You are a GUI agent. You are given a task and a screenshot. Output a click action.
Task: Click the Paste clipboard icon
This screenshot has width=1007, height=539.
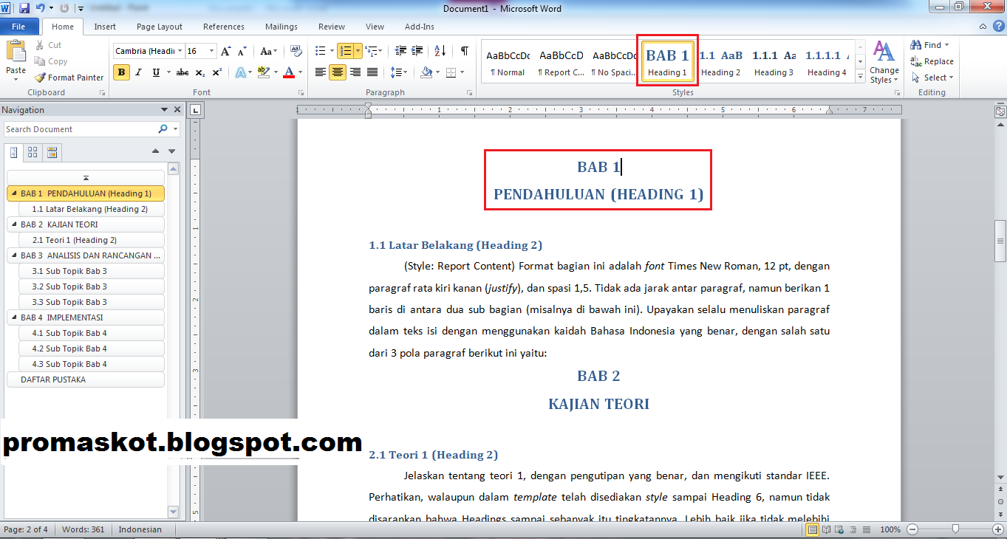[16, 52]
